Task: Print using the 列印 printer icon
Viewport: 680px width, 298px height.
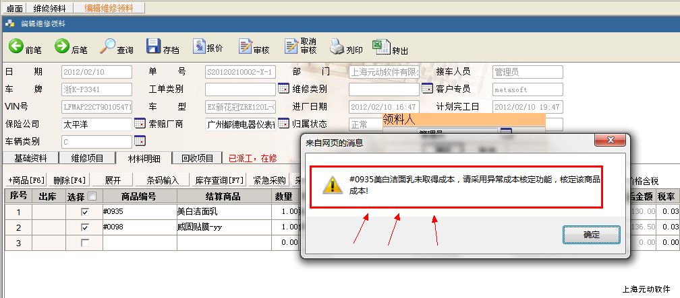Action: (337, 46)
